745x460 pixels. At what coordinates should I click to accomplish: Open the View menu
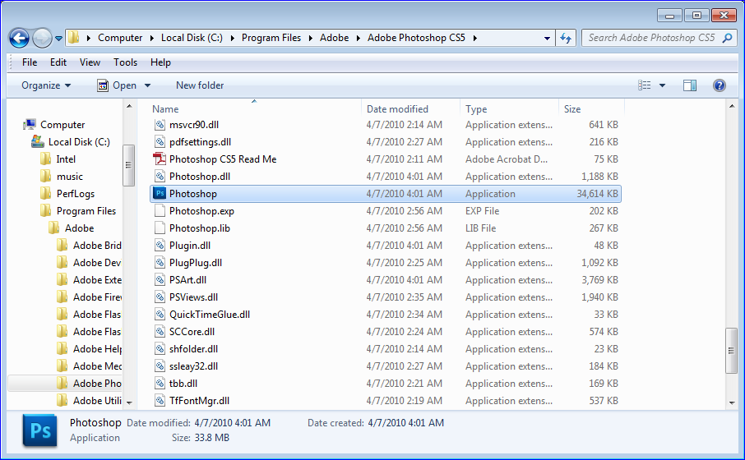click(90, 62)
